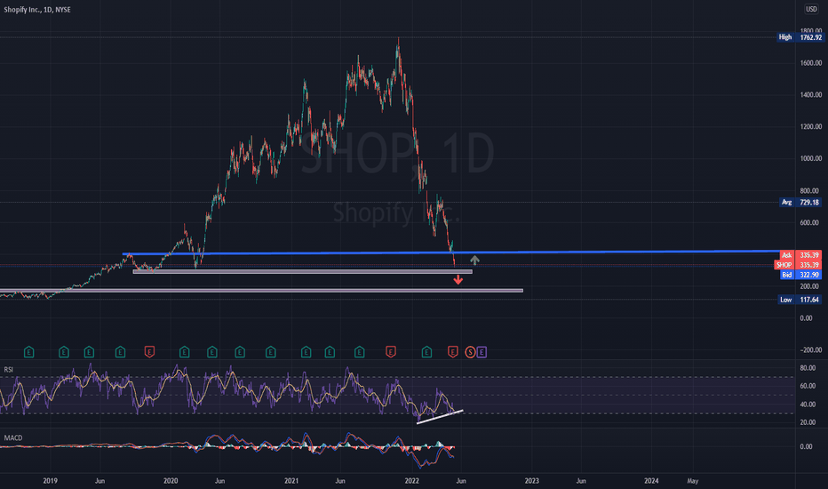
Task: Click the Low 117.64 price label
Action: coord(800,300)
